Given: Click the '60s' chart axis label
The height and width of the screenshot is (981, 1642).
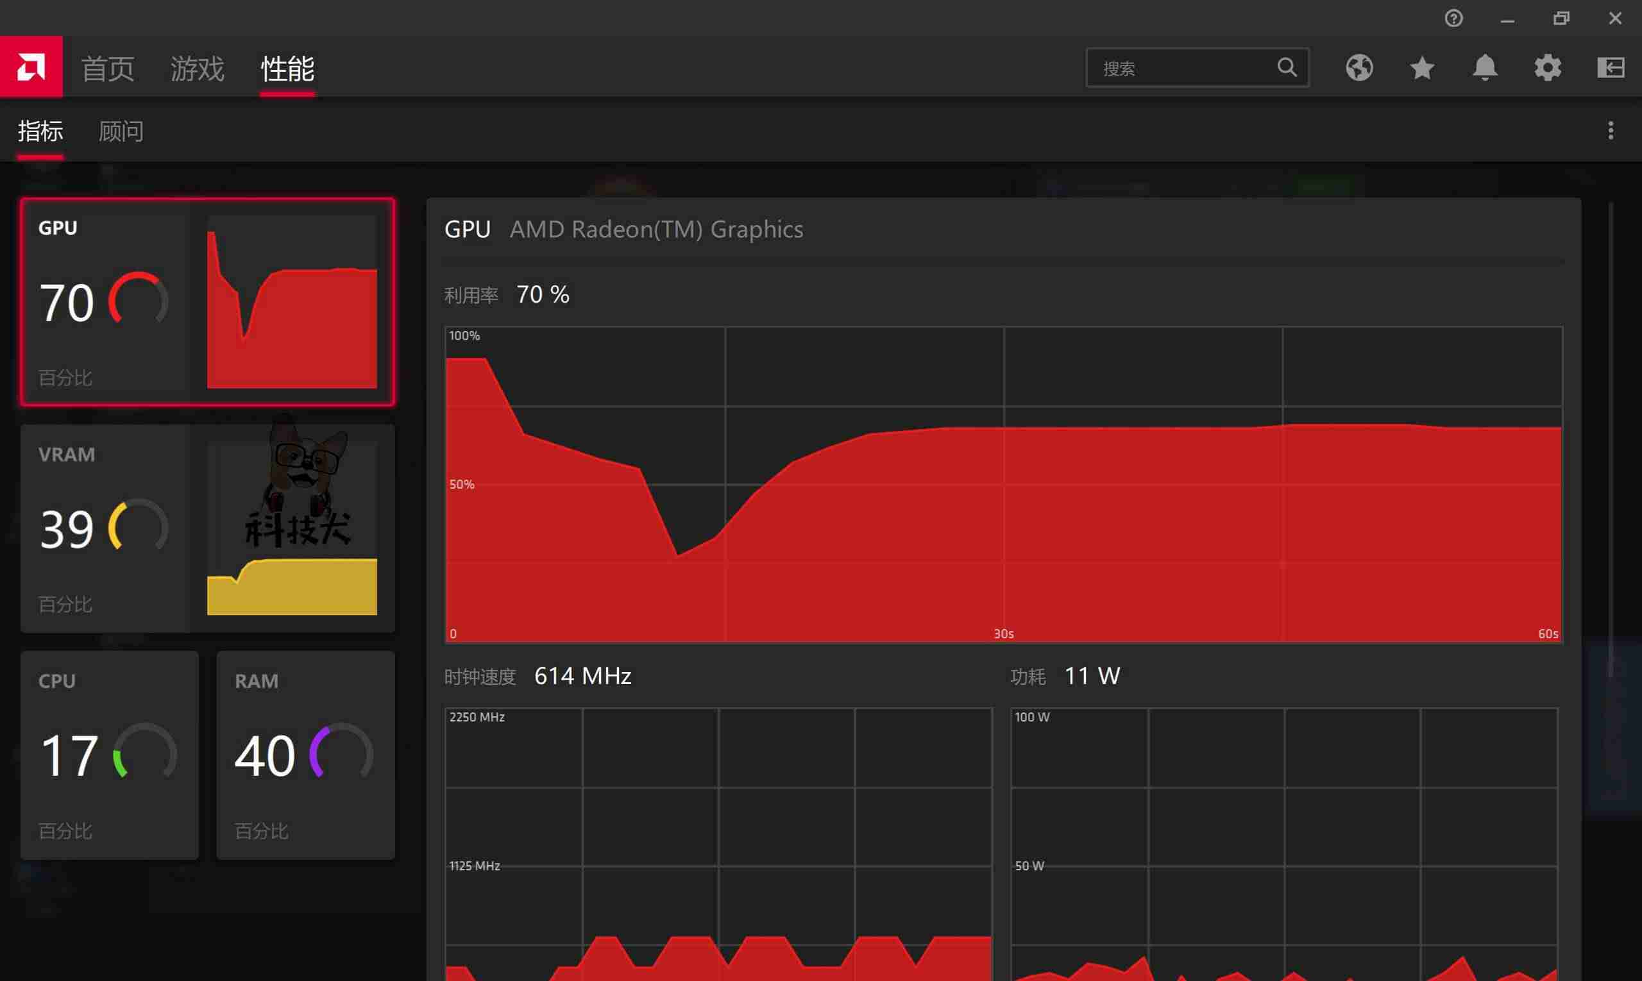Looking at the screenshot, I should (1548, 633).
